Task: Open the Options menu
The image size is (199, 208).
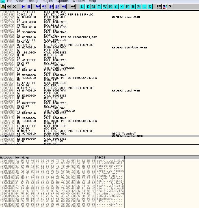Action: [x=62, y=1]
